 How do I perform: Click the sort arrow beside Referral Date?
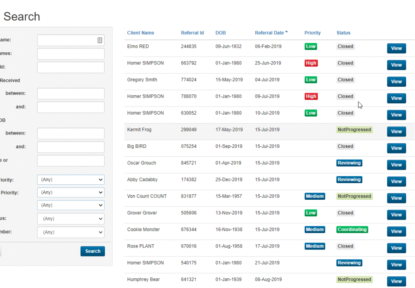click(287, 32)
